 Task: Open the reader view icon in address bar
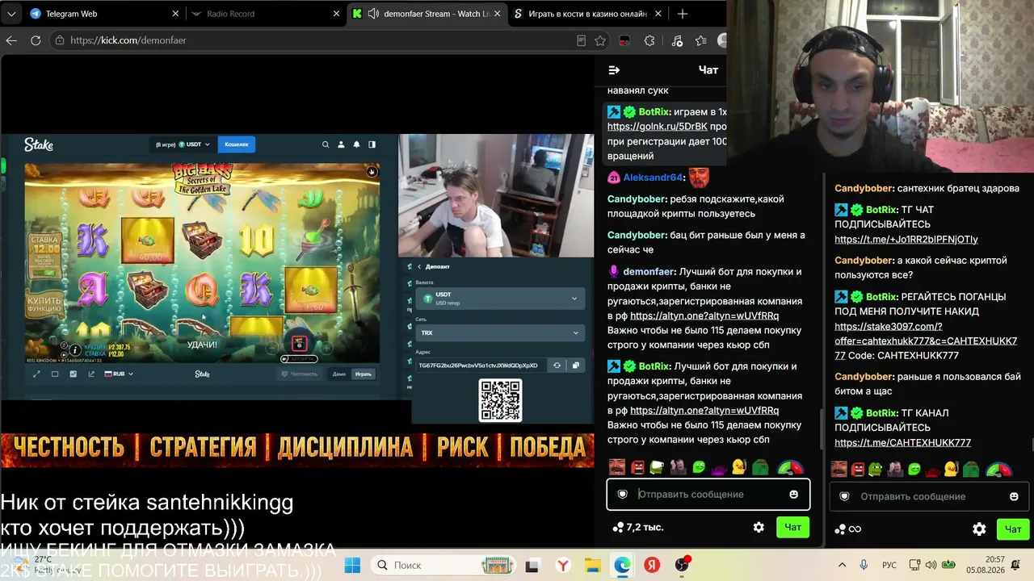point(581,40)
